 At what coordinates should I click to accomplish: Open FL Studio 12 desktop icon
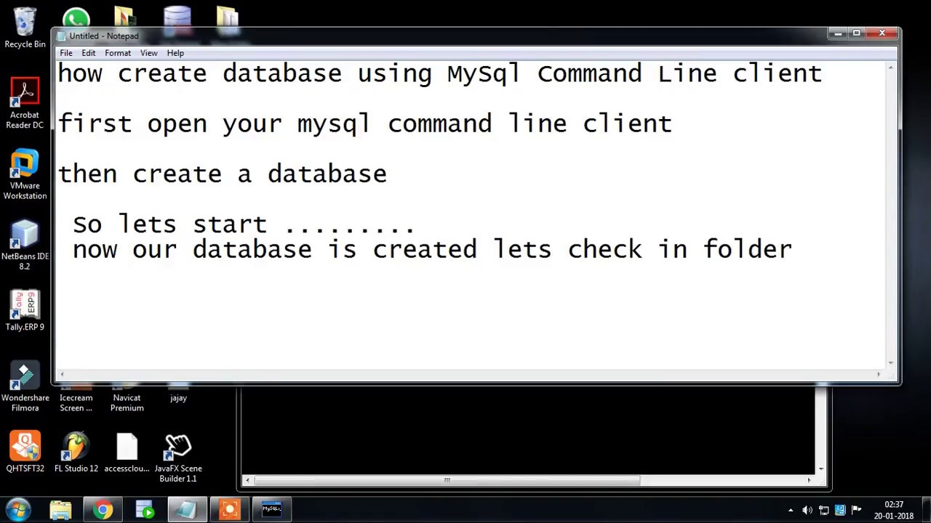tap(76, 453)
